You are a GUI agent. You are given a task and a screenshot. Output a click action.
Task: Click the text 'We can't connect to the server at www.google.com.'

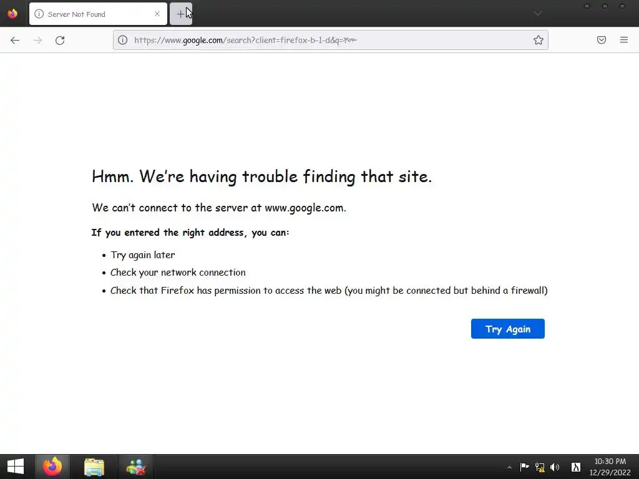point(219,208)
